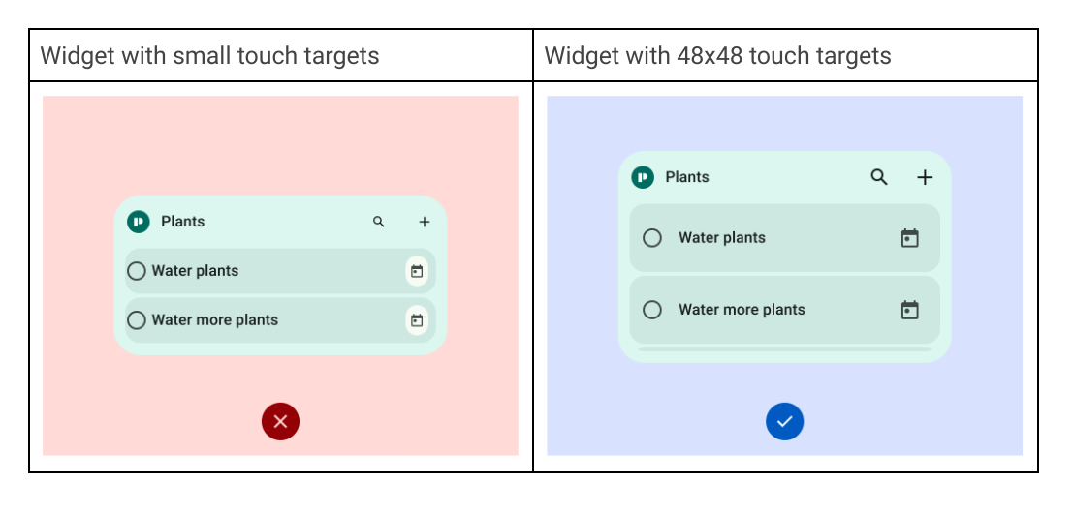The image size is (1073, 513).
Task: Check off Water plants in the right widget
Action: click(x=652, y=238)
